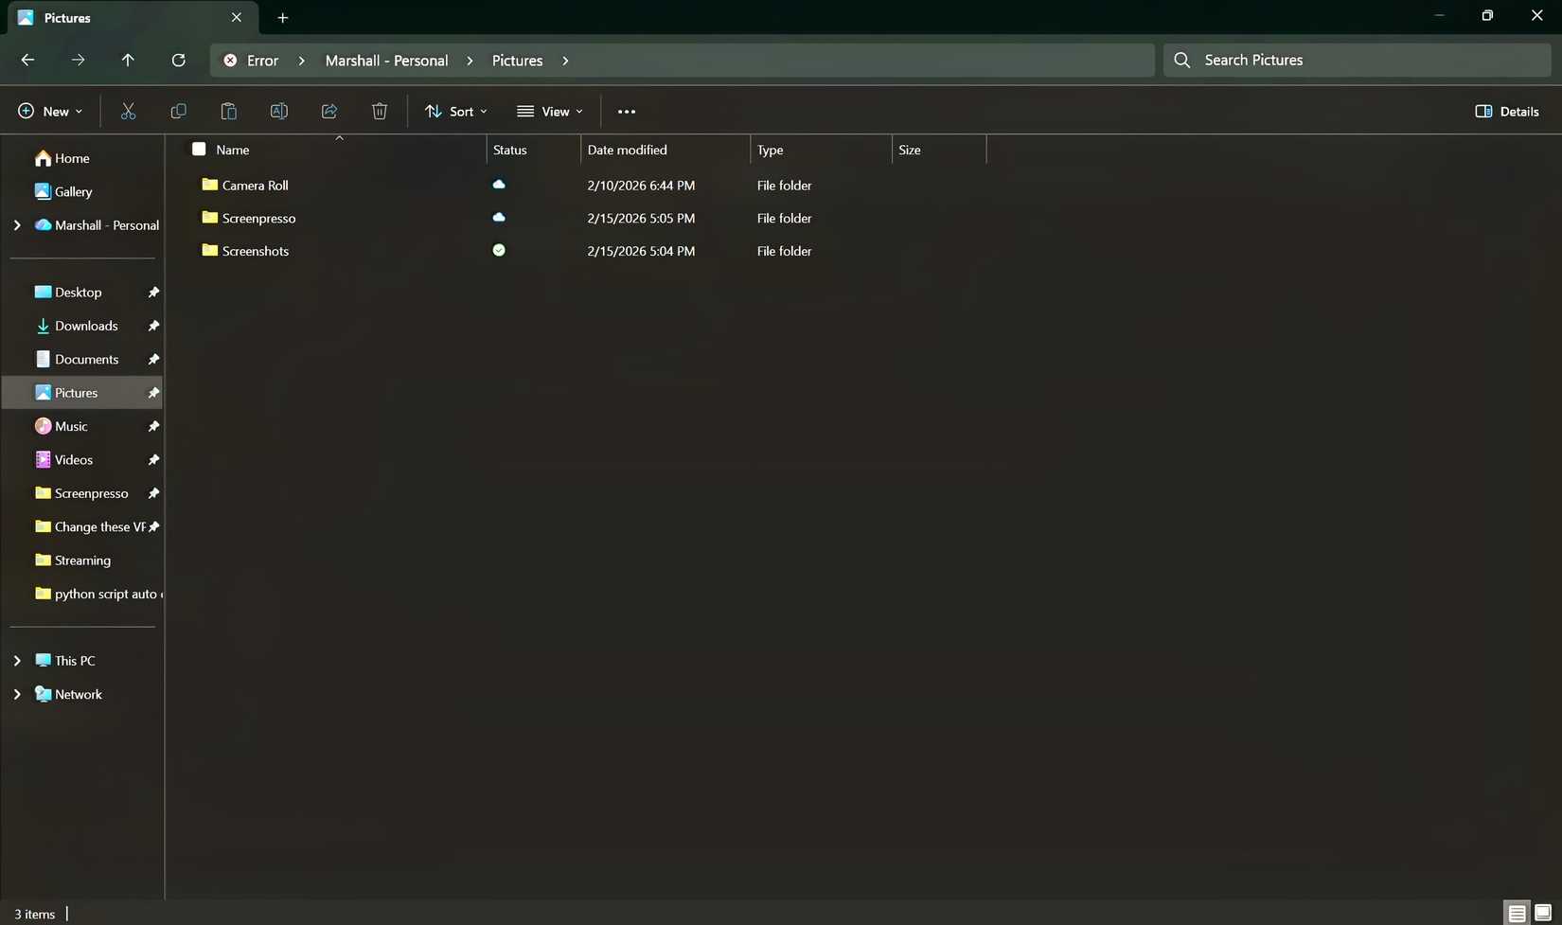
Task: Unpin Music using its pin icon
Action: pyautogui.click(x=153, y=426)
